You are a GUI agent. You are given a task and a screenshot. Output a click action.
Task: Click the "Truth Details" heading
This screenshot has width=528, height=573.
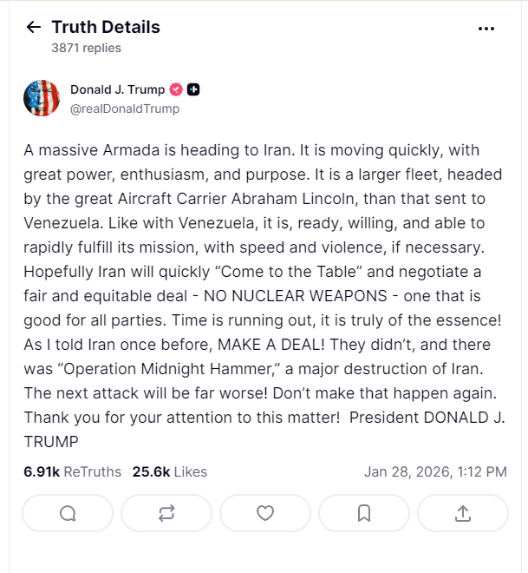pos(106,27)
